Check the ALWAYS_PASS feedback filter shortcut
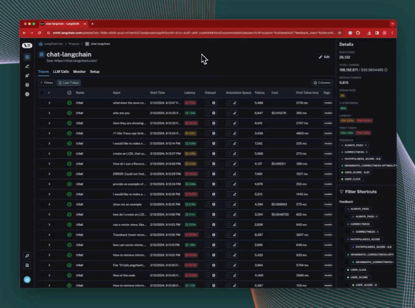Image resolution: width=415 pixels, height=308 pixels. click(342, 209)
